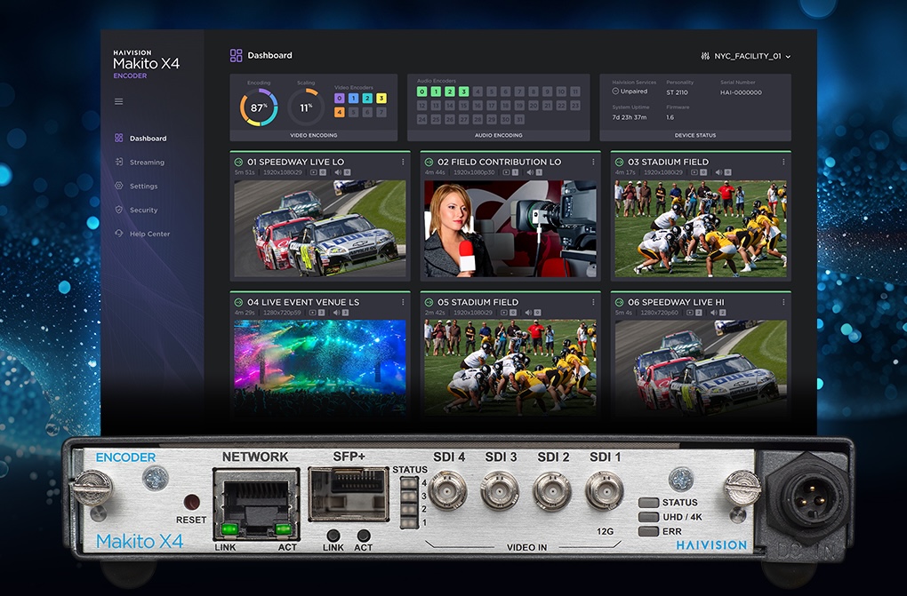Select green audio encoder 0 square

tap(422, 91)
